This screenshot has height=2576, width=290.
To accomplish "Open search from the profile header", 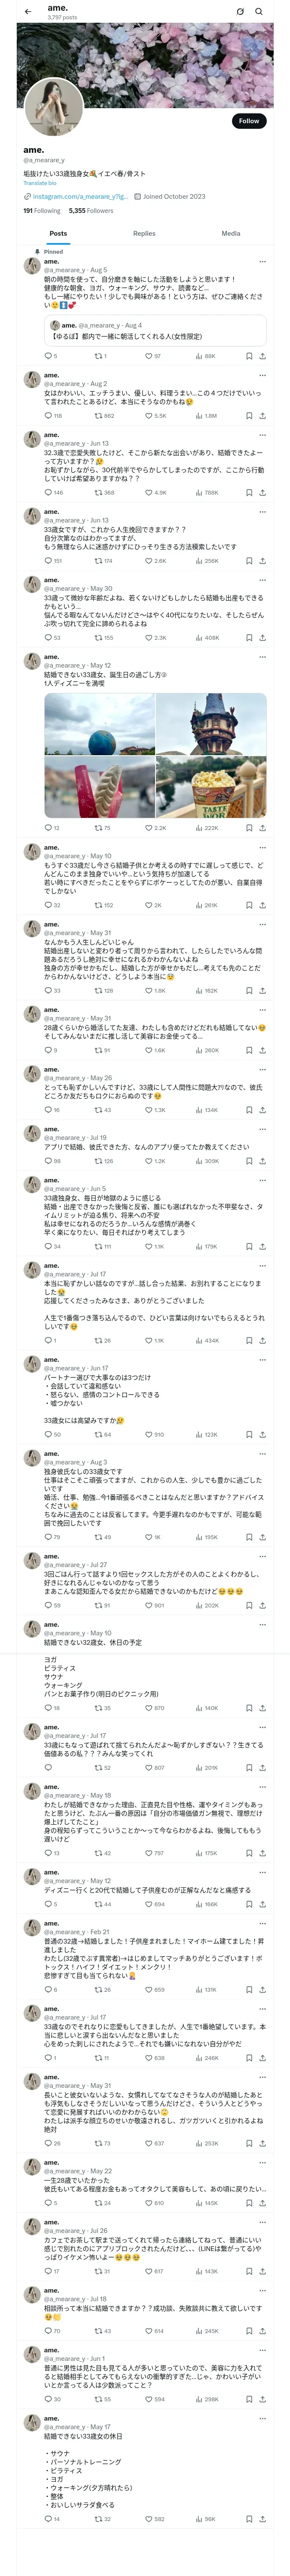I will [259, 12].
